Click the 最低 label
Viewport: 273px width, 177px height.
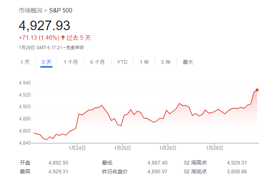(x=107, y=163)
